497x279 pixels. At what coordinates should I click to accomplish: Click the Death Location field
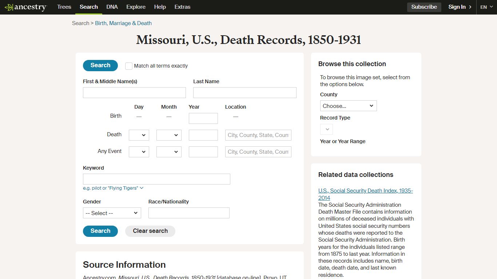258,135
